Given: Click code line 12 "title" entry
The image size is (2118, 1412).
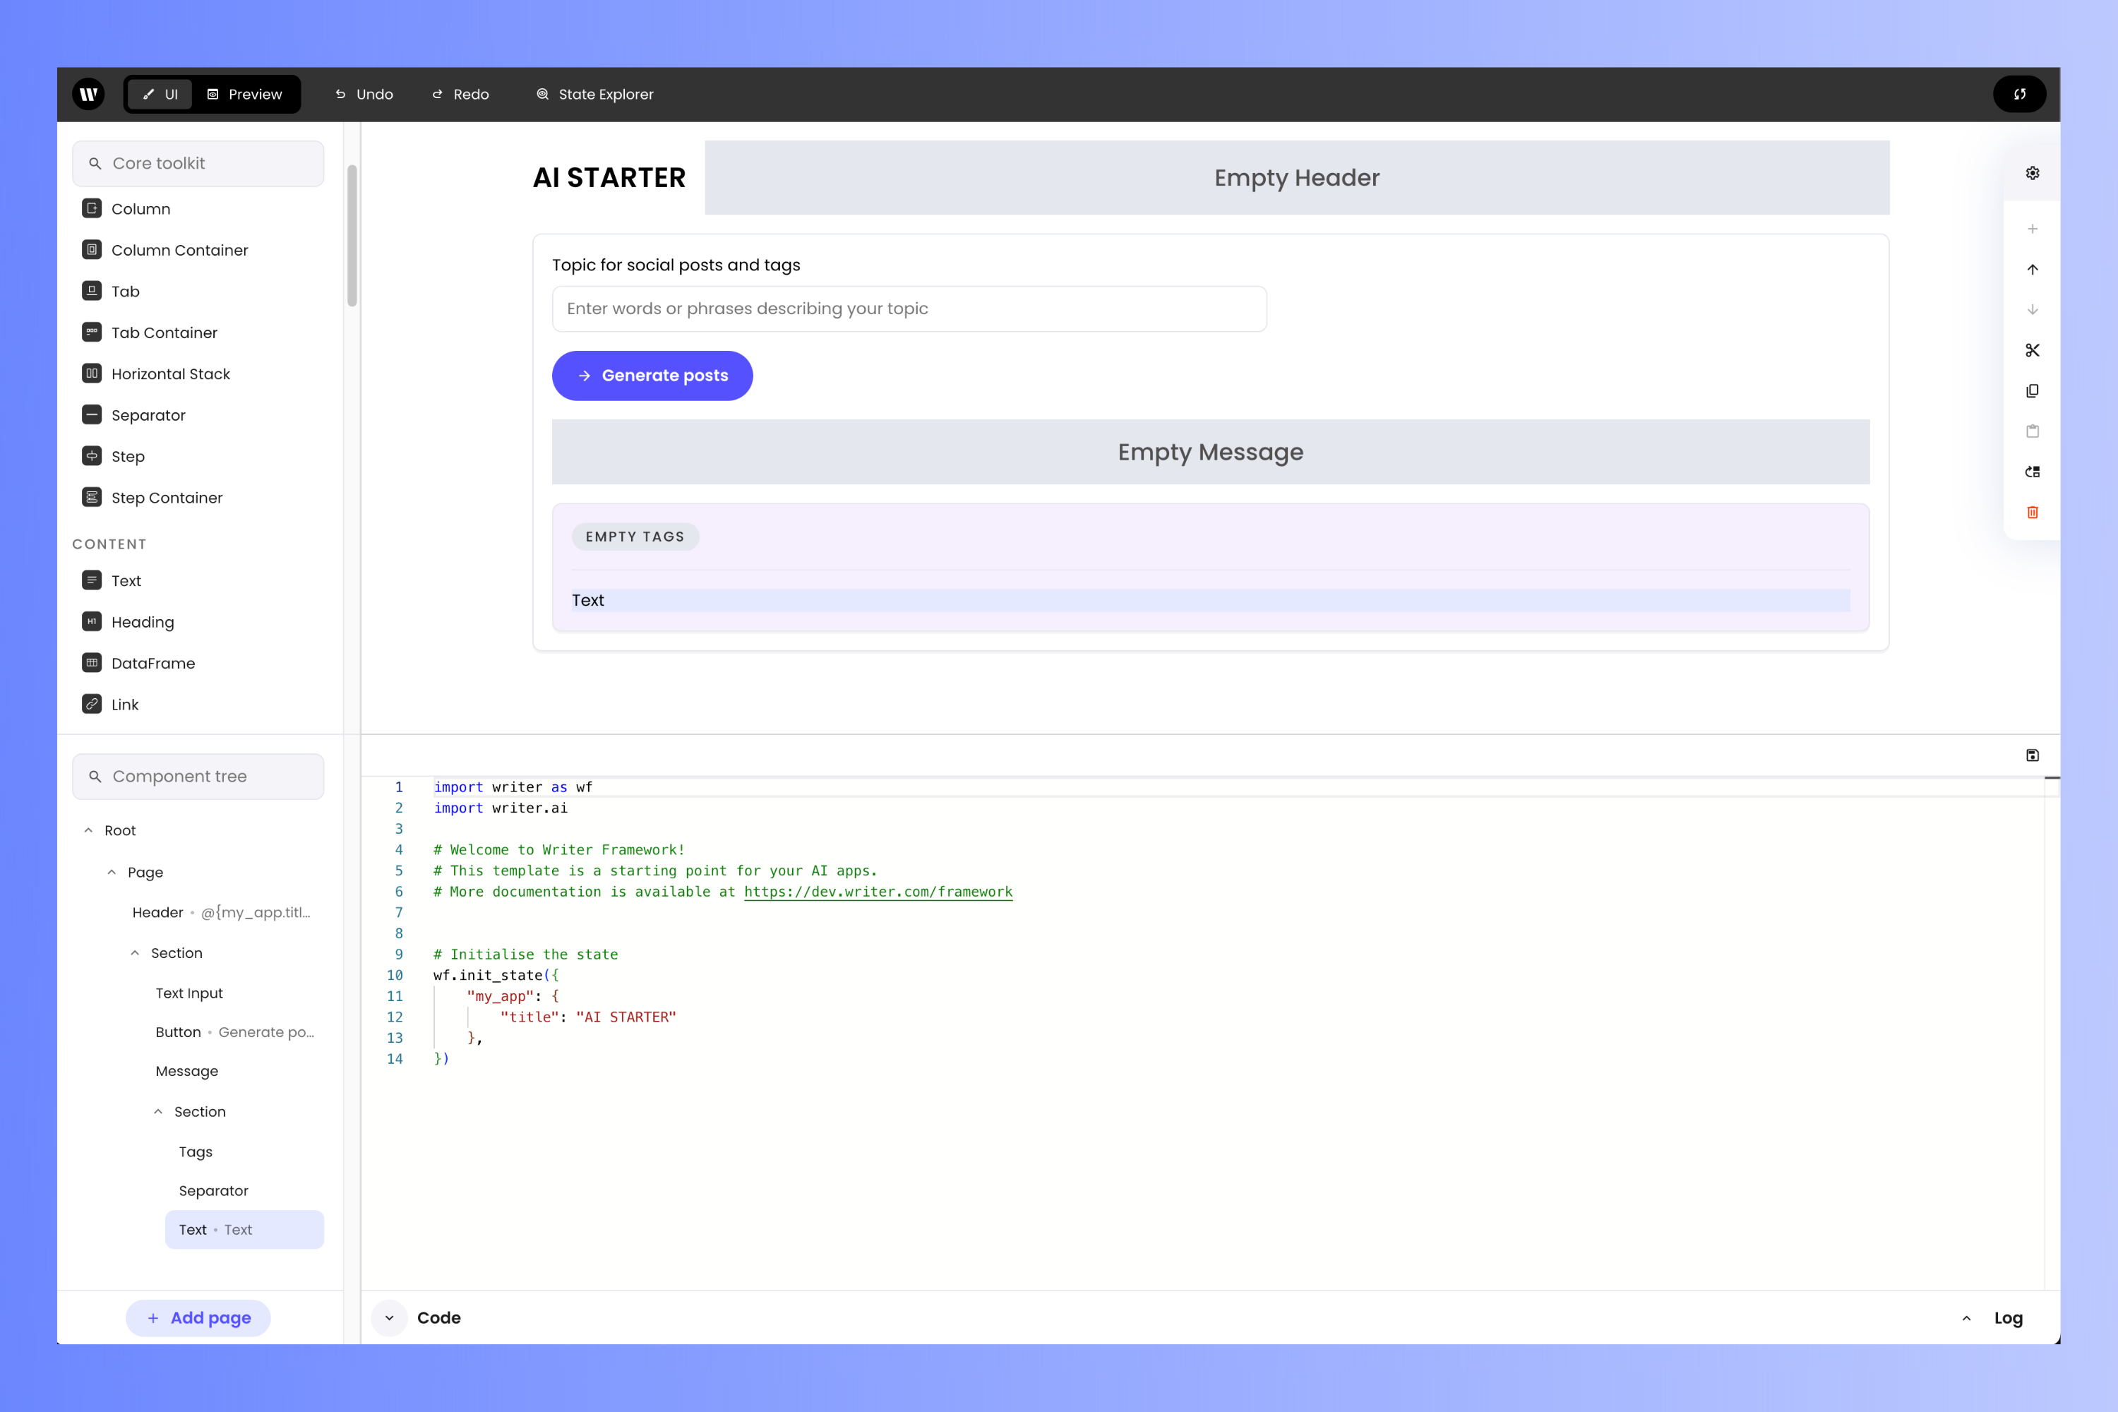Looking at the screenshot, I should [x=588, y=1017].
